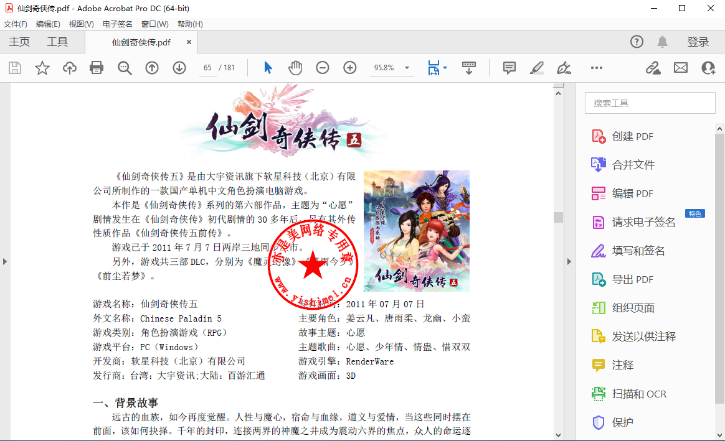Open the 创建 PDF tool

point(622,137)
